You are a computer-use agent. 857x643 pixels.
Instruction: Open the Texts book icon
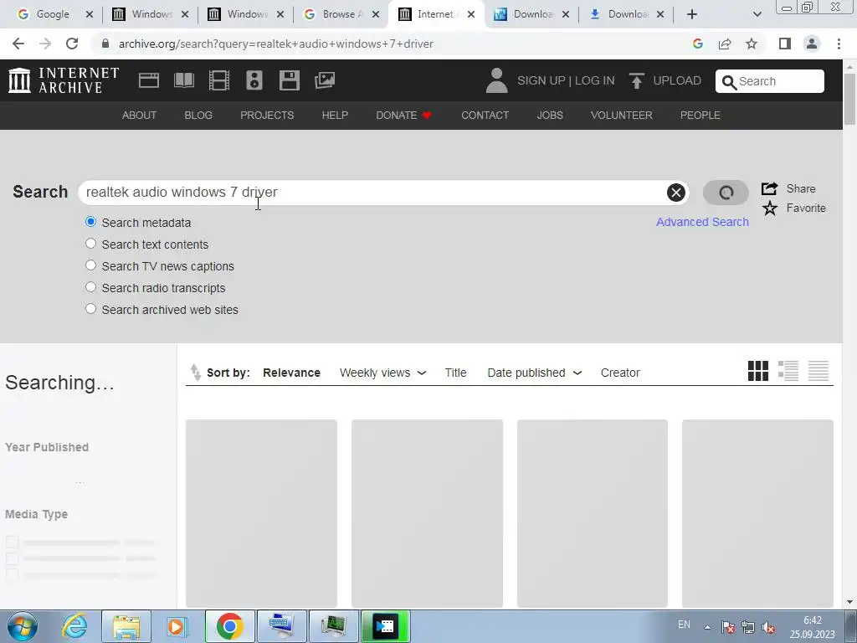(183, 80)
